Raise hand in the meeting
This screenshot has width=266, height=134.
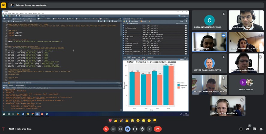[x=142, y=129]
